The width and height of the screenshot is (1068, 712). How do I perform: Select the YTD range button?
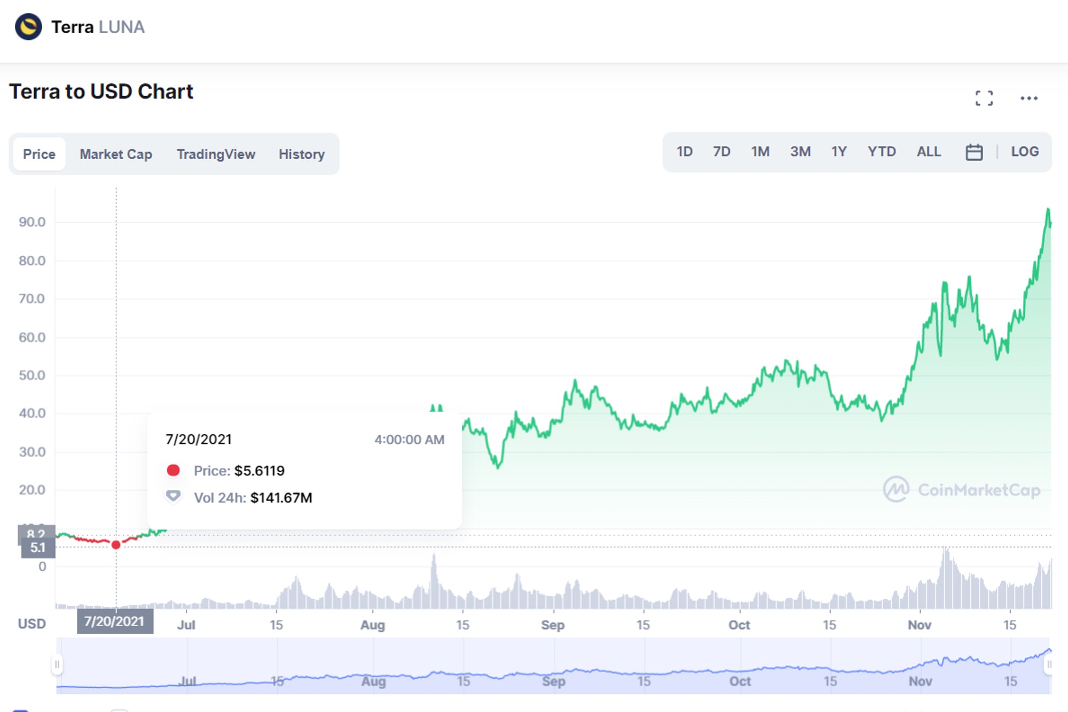pos(883,152)
